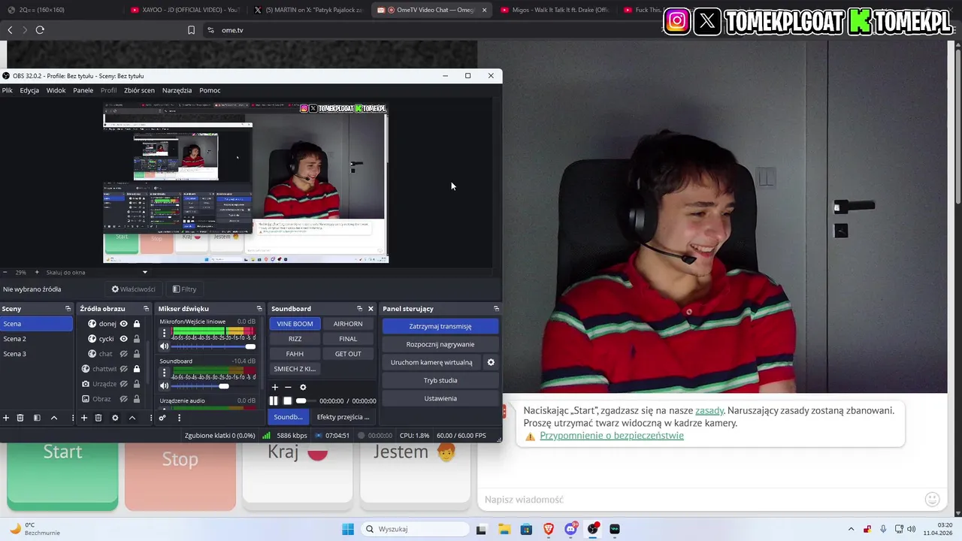The image size is (962, 541).
Task: Open Zbiór scen menu
Action: pos(139,90)
